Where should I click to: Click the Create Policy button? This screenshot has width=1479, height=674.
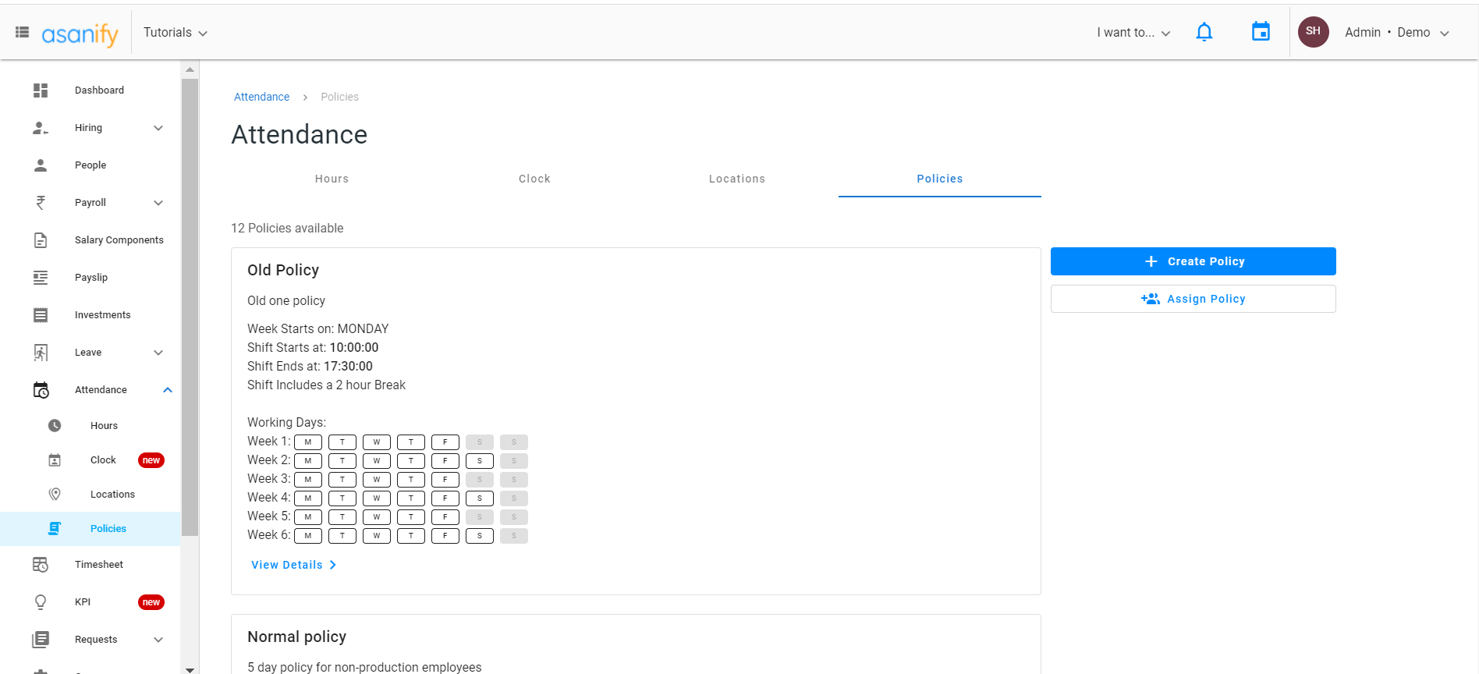pos(1193,261)
